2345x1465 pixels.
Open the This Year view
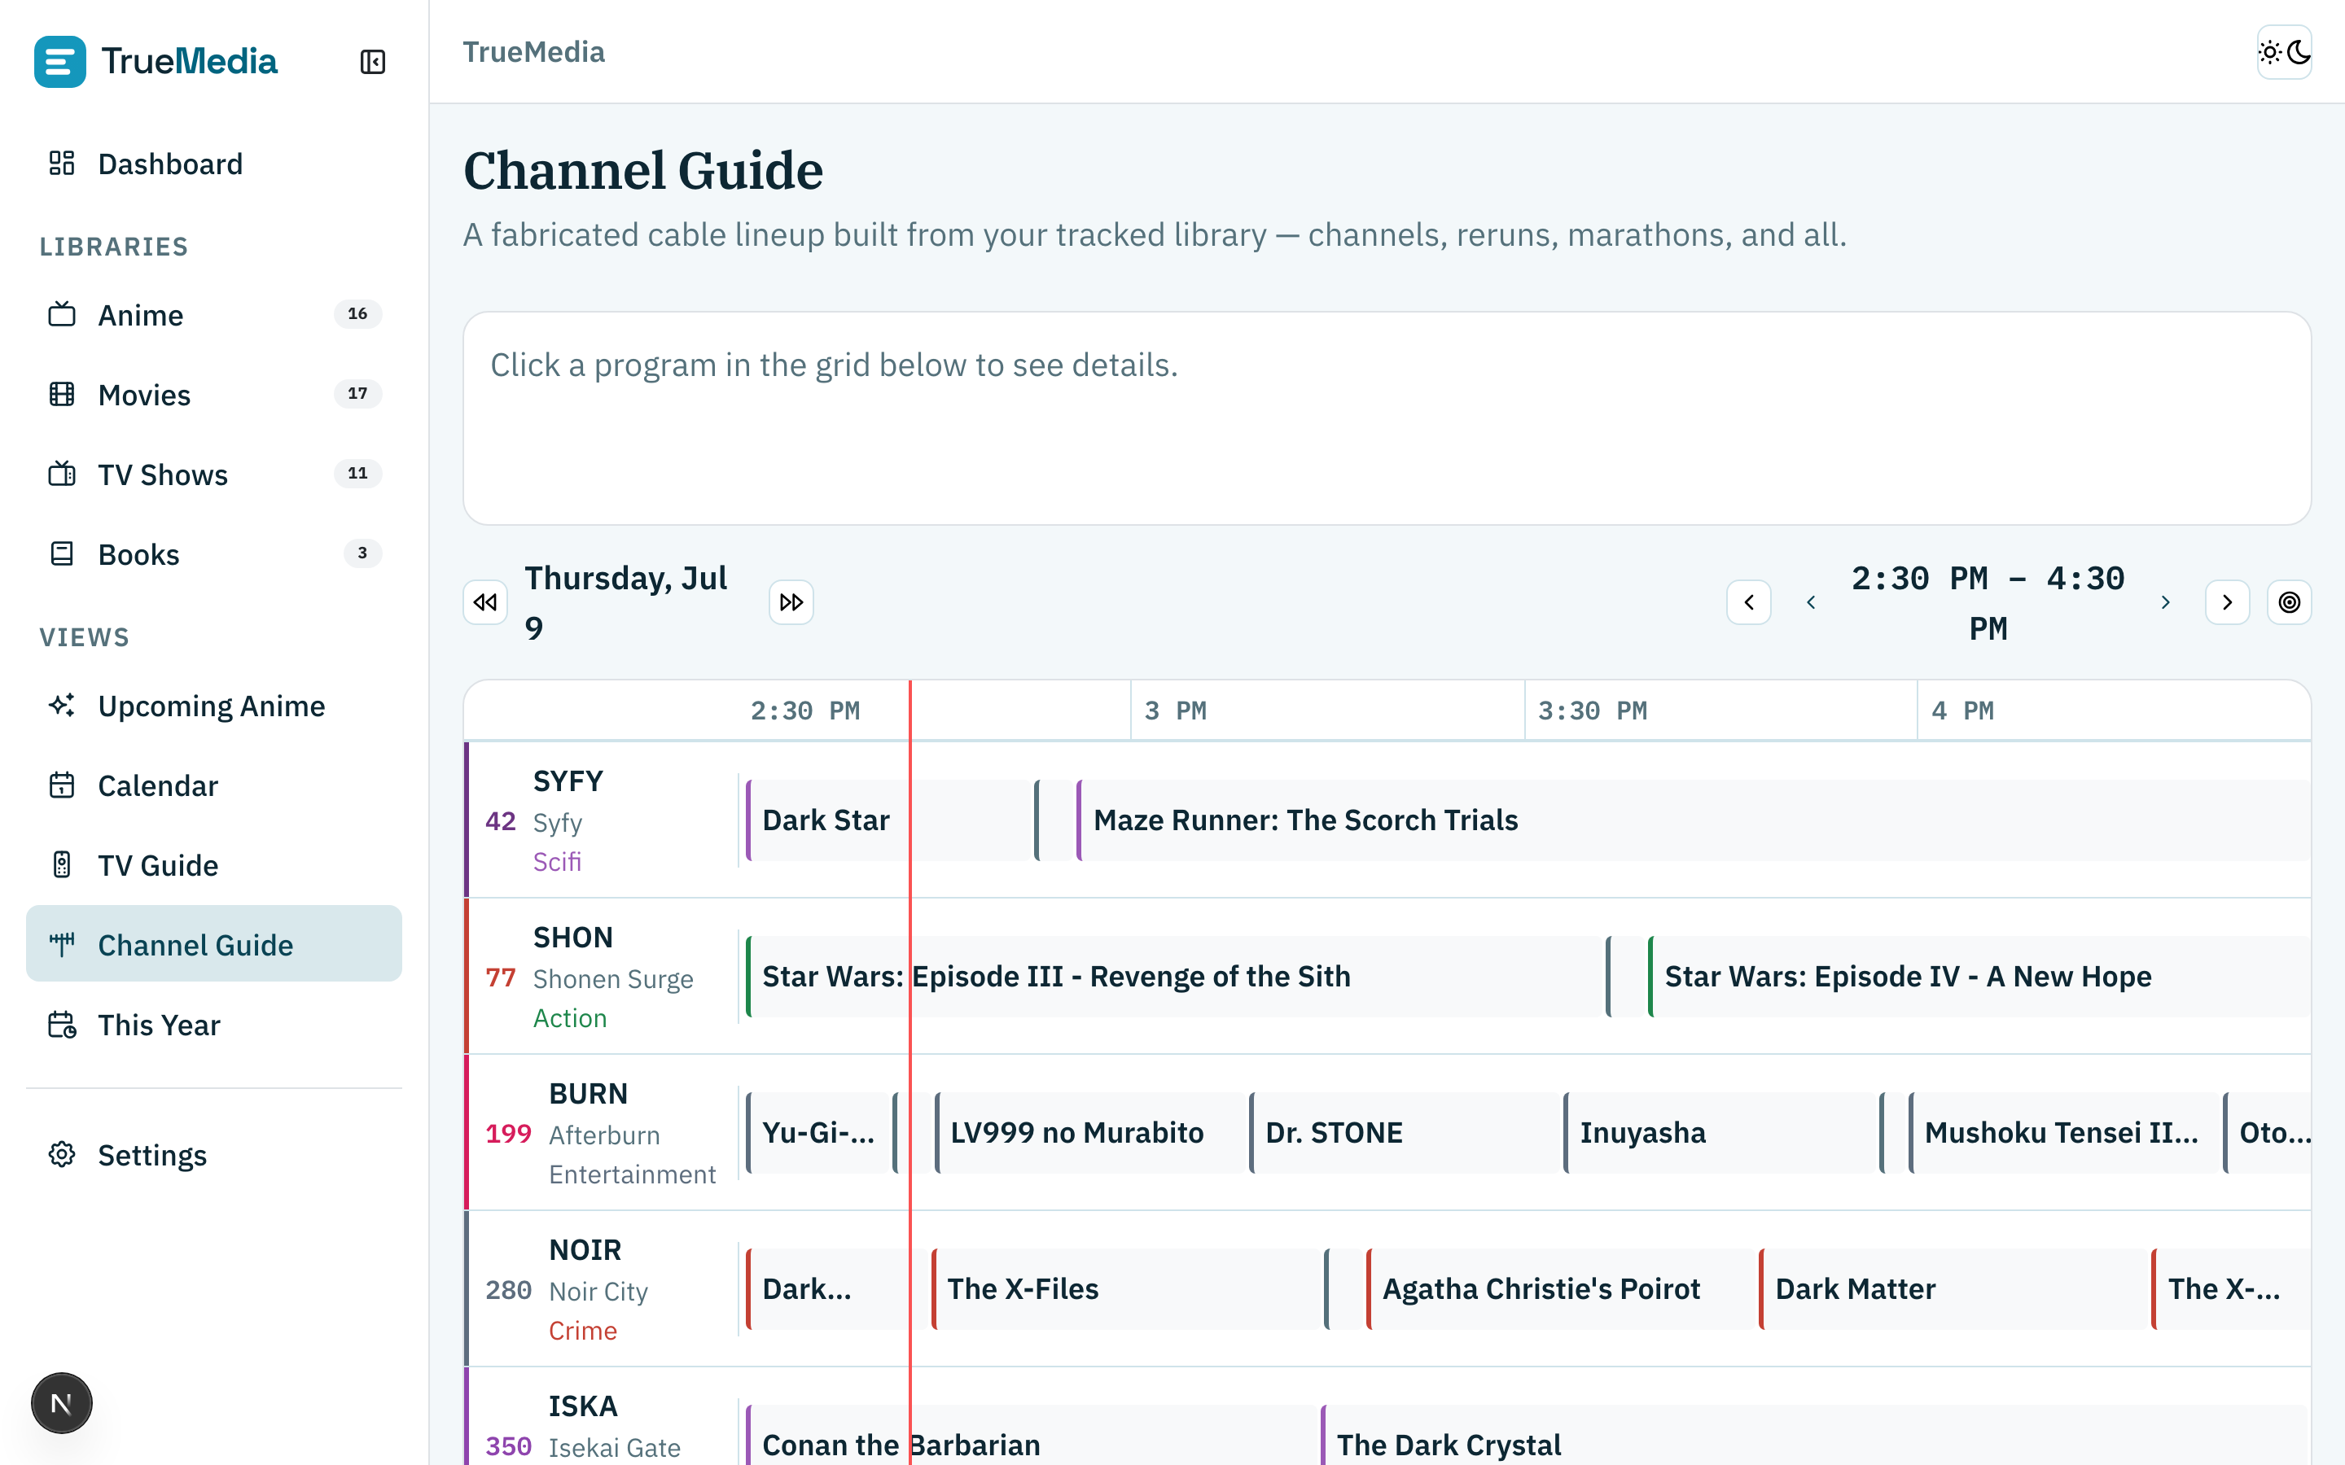click(213, 1024)
